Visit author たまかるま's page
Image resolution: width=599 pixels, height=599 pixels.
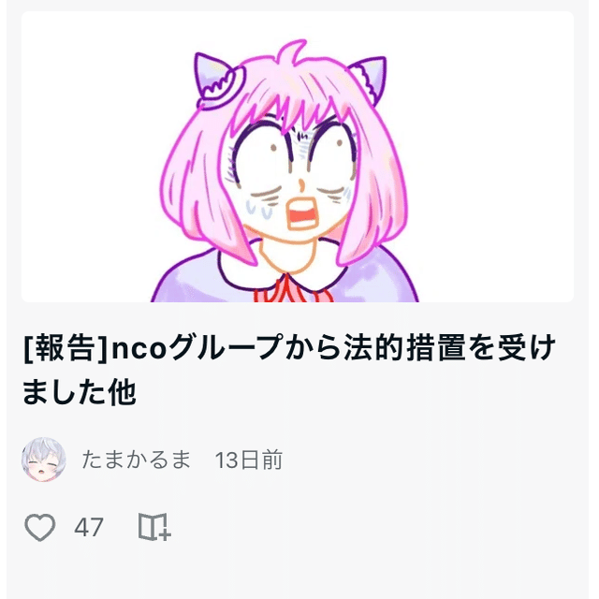pos(136,460)
